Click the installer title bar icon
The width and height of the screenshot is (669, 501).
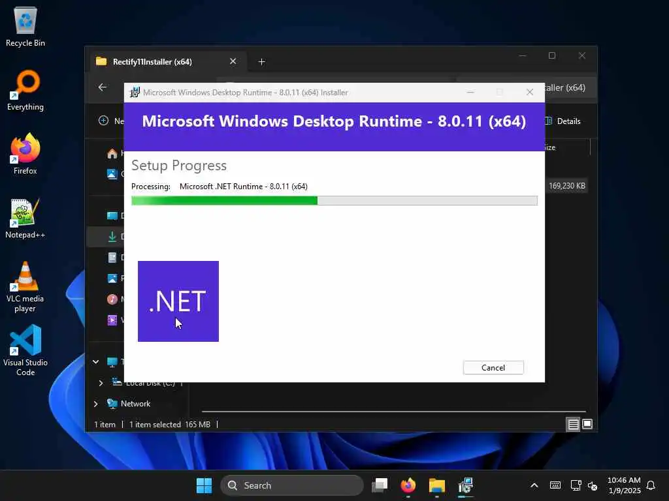[x=135, y=93]
